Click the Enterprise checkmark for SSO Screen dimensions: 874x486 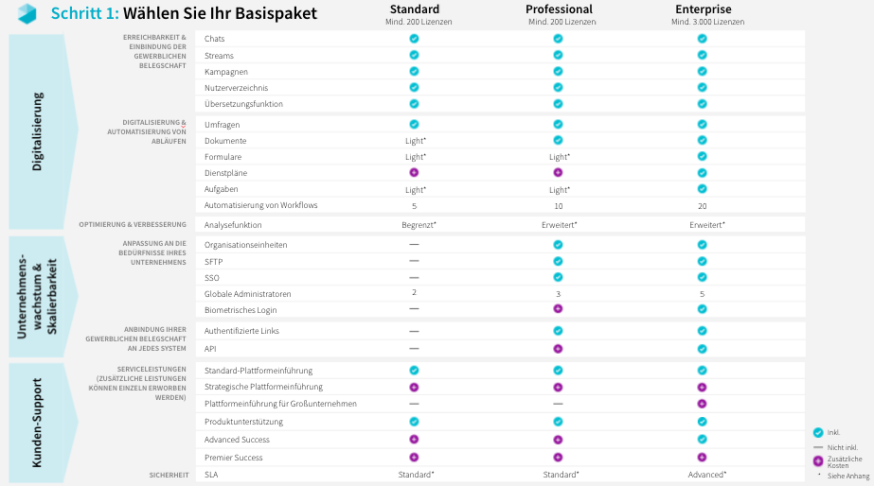(x=702, y=277)
